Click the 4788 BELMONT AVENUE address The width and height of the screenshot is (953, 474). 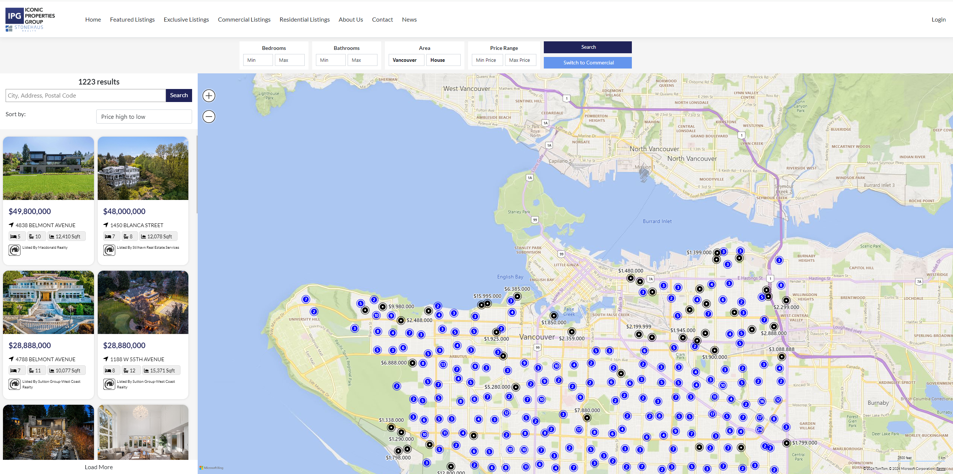tap(46, 359)
